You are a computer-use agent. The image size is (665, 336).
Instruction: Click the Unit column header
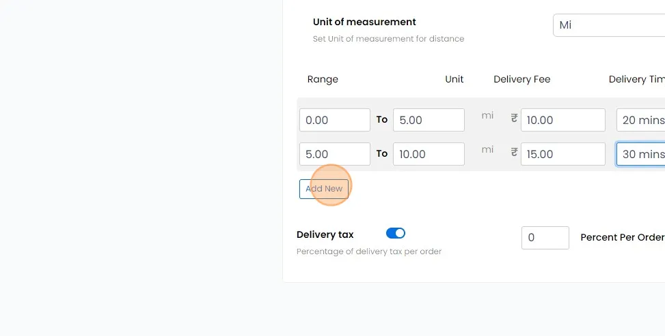point(454,79)
